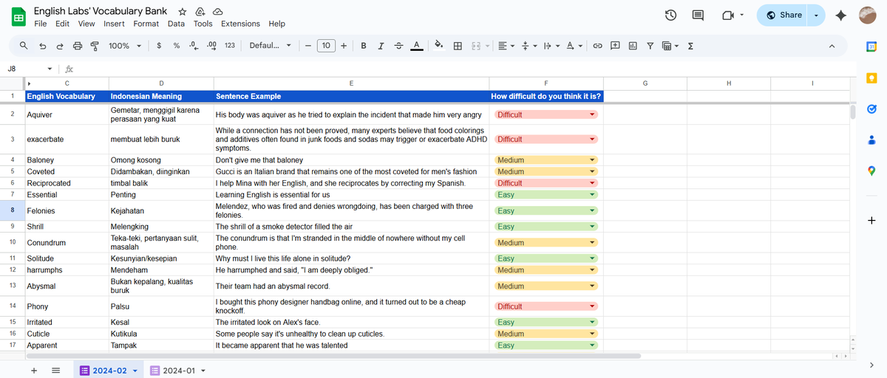The width and height of the screenshot is (887, 378).
Task: Open text wrapping dropdown
Action: click(551, 46)
